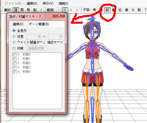Focus the 任意 range start field
Viewport: 147px width, 123px height.
pyautogui.click(x=34, y=37)
